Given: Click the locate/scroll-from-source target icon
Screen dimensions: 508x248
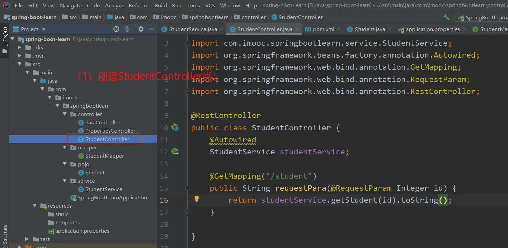Looking at the screenshot, I should pyautogui.click(x=116, y=29).
